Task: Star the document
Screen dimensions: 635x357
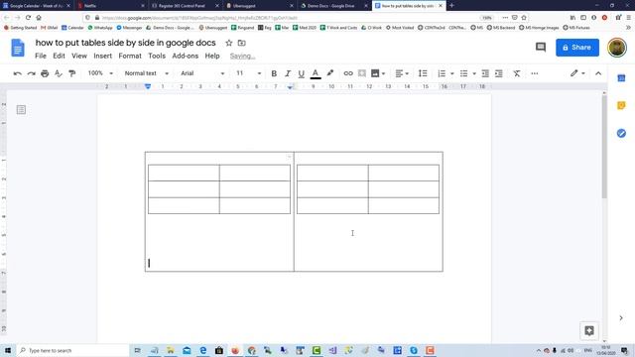Action: point(229,43)
